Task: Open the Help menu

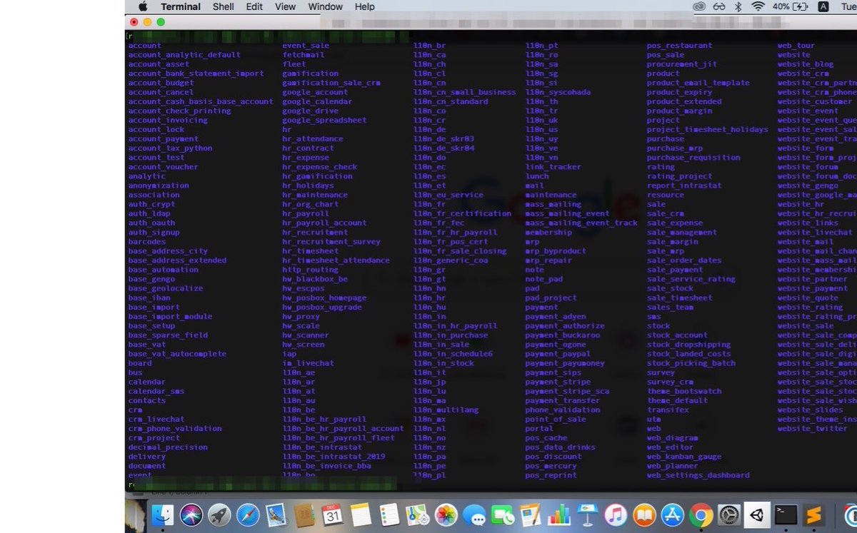Action: [x=365, y=6]
